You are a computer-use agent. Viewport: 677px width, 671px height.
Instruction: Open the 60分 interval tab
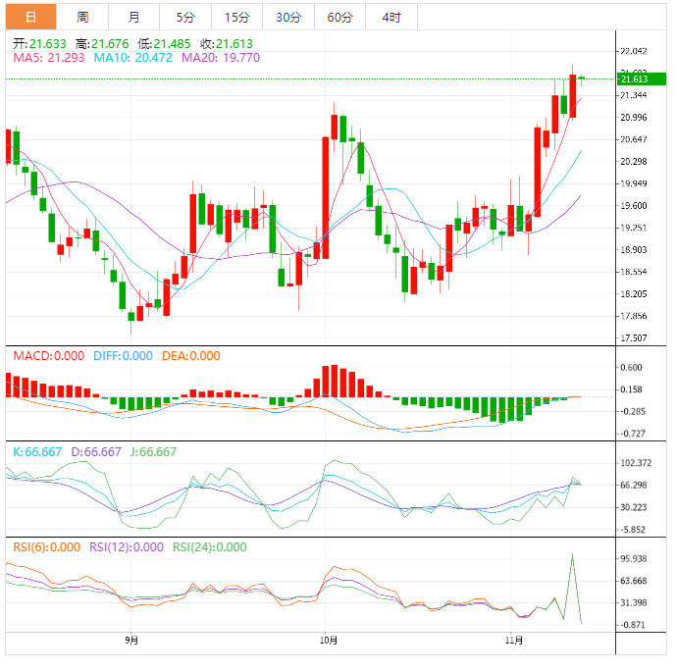pos(339,17)
